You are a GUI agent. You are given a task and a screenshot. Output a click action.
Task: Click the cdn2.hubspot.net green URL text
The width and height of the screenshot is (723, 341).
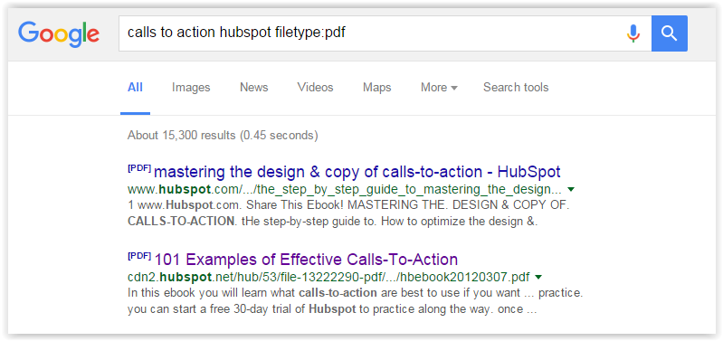point(328,278)
